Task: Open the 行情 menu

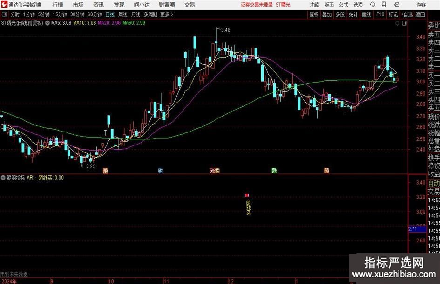Action: coord(58,5)
